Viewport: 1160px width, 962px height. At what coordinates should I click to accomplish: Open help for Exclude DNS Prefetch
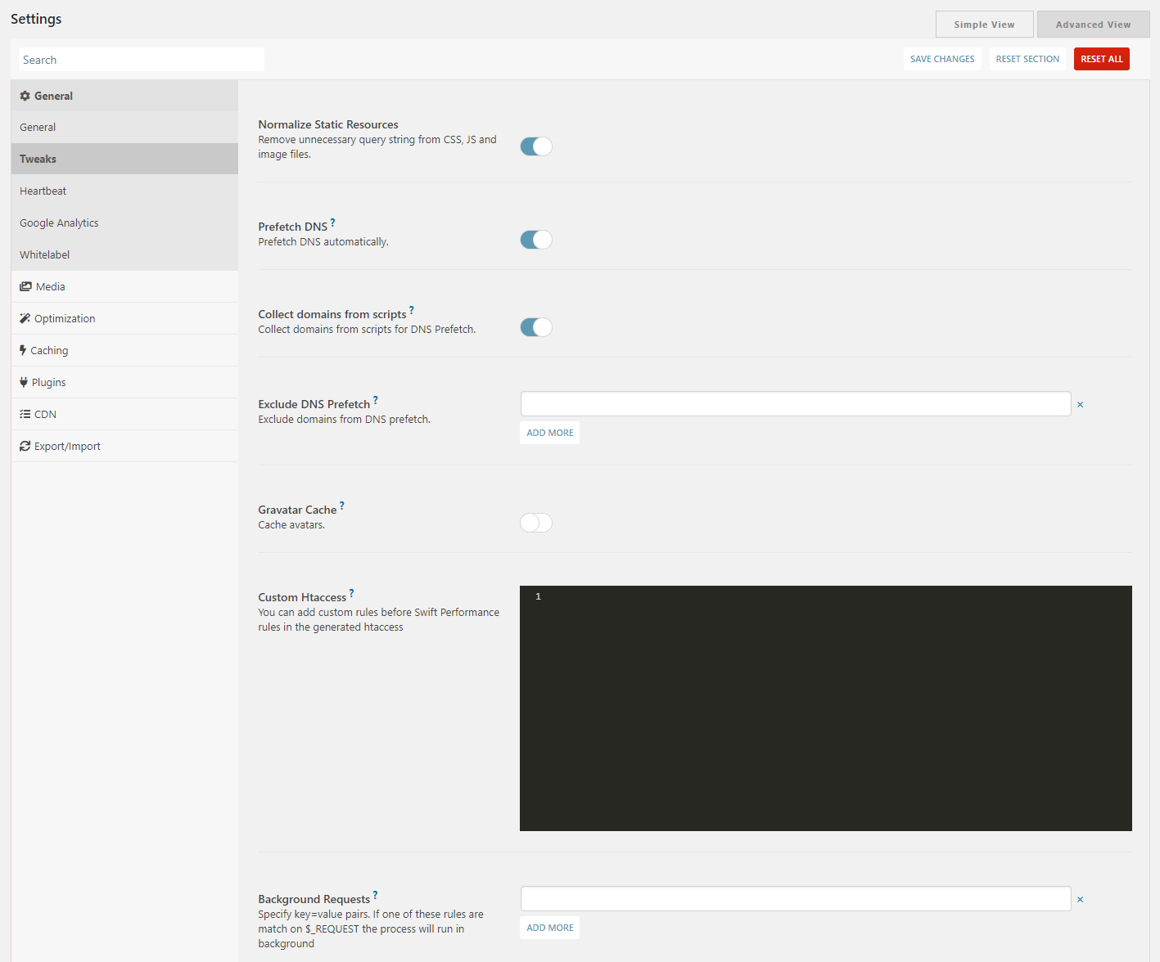(x=375, y=400)
